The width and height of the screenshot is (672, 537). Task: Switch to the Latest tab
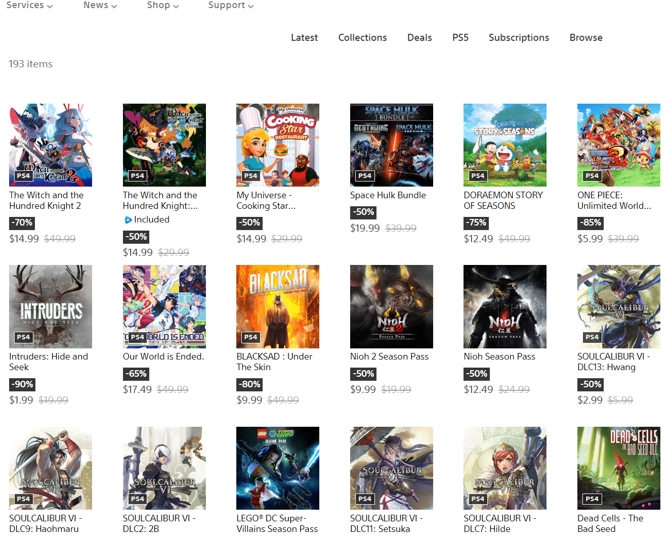[x=304, y=37]
